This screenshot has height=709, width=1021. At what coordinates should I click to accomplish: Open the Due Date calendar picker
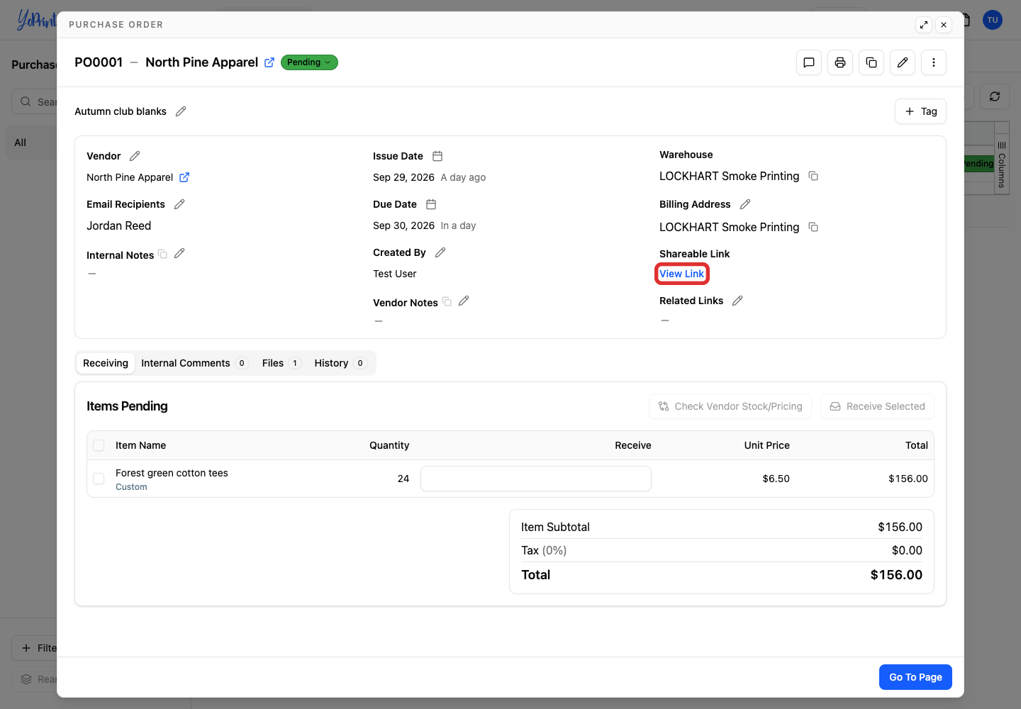[x=431, y=204]
